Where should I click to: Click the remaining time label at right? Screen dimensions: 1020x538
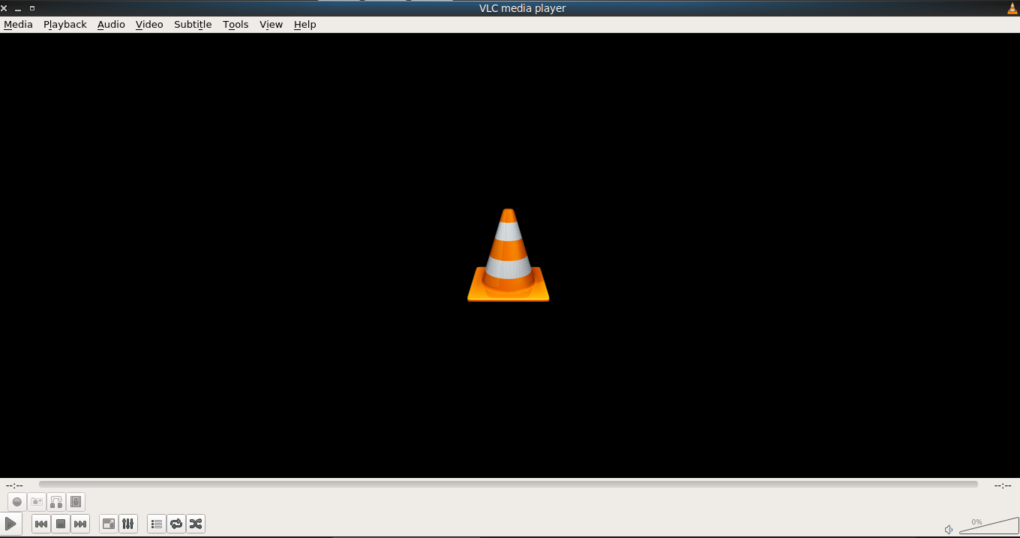pos(1003,485)
